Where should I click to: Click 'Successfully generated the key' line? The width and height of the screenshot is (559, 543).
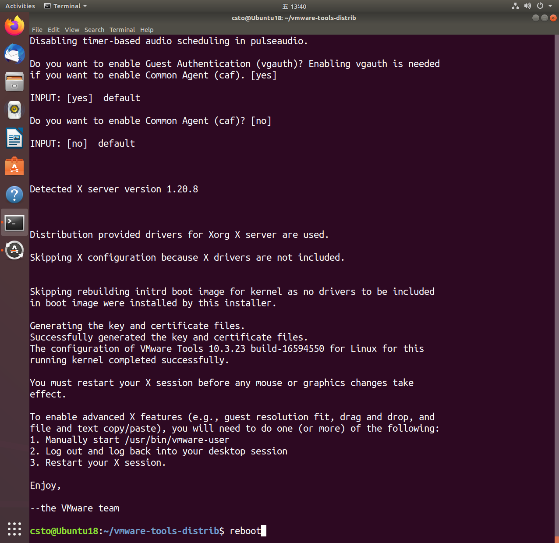(x=169, y=337)
